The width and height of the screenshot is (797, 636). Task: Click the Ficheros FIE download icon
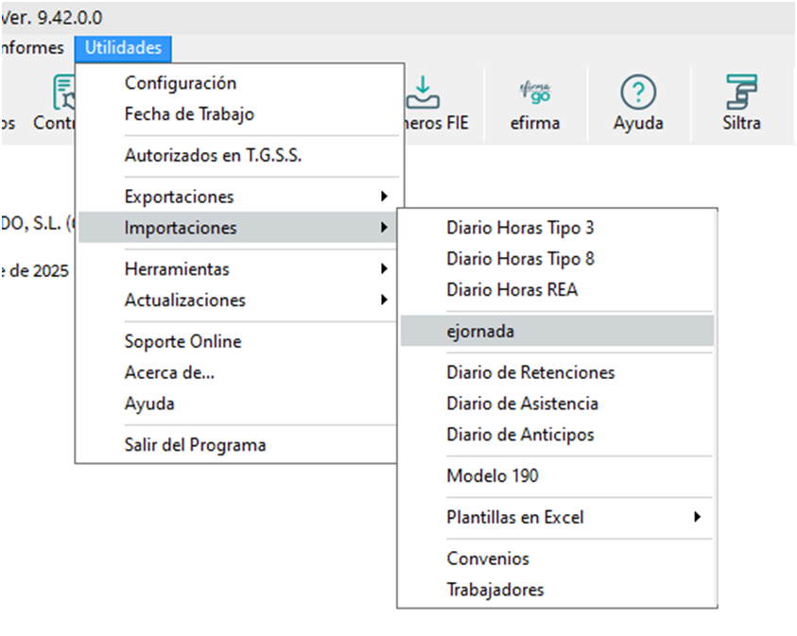coord(424,93)
